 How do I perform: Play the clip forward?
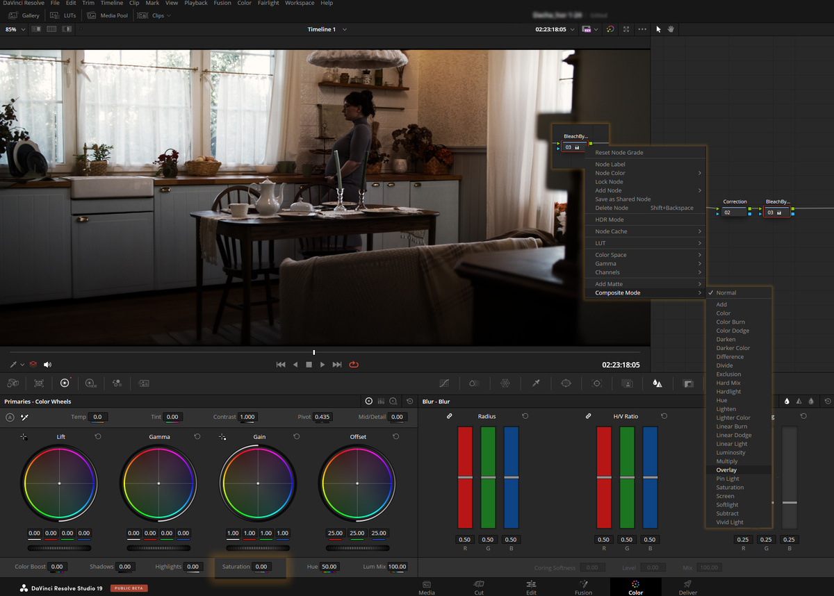[x=322, y=364]
